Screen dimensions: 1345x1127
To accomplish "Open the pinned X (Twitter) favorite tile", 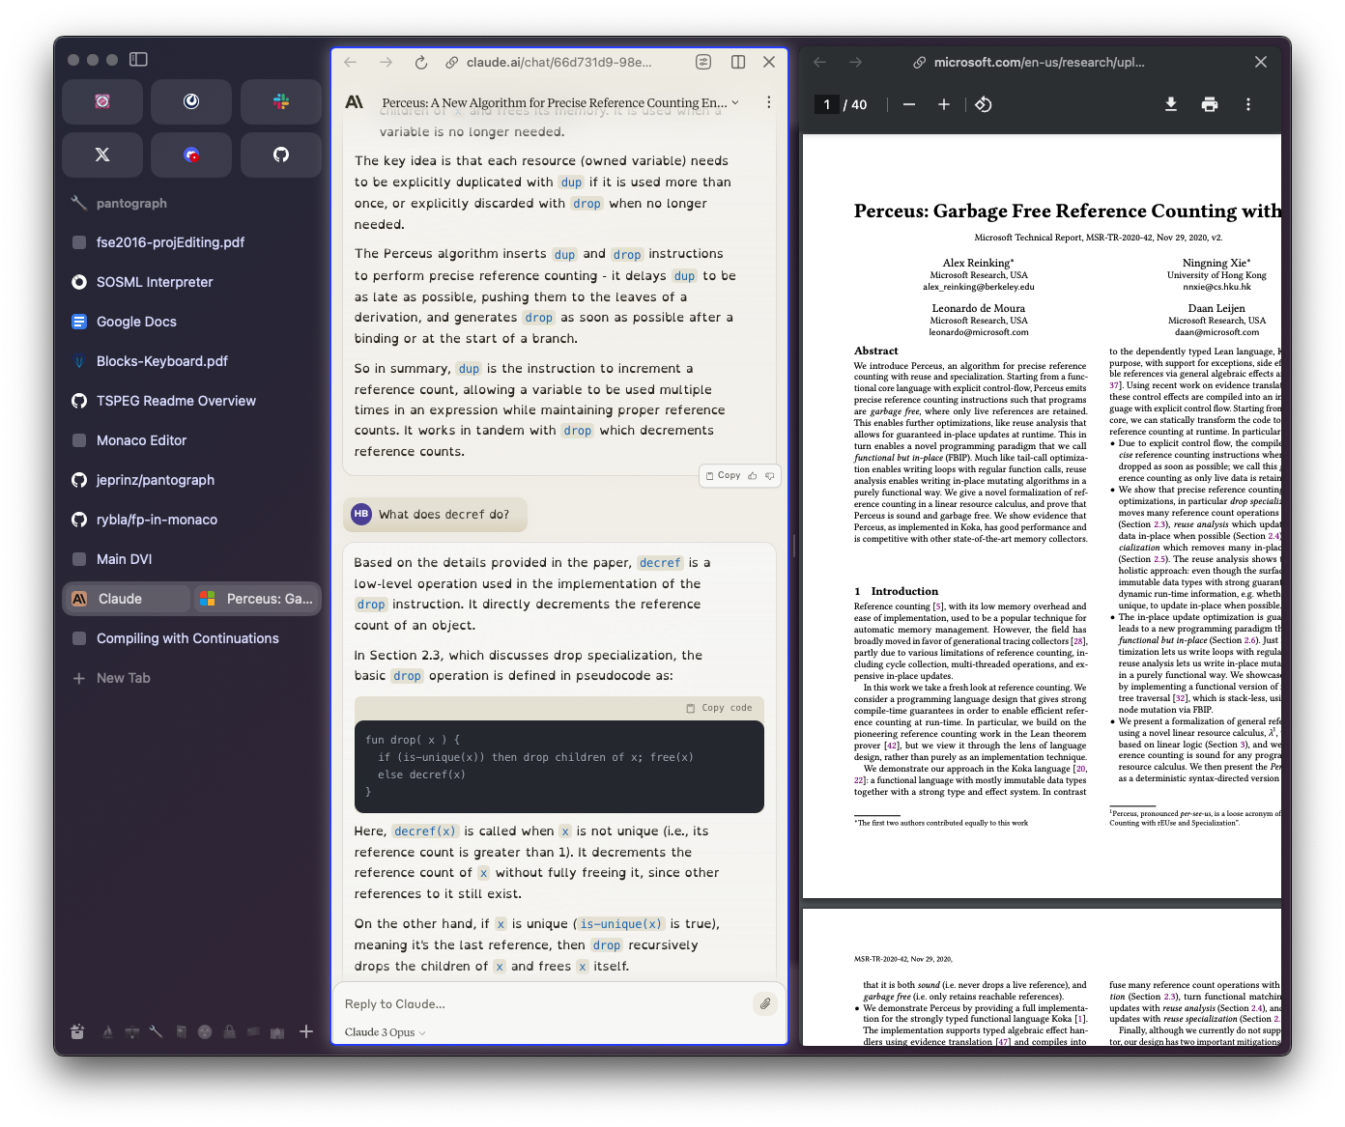I will tap(102, 155).
